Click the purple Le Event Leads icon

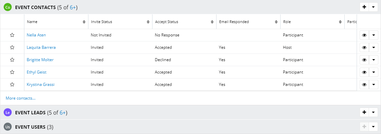click(x=8, y=113)
